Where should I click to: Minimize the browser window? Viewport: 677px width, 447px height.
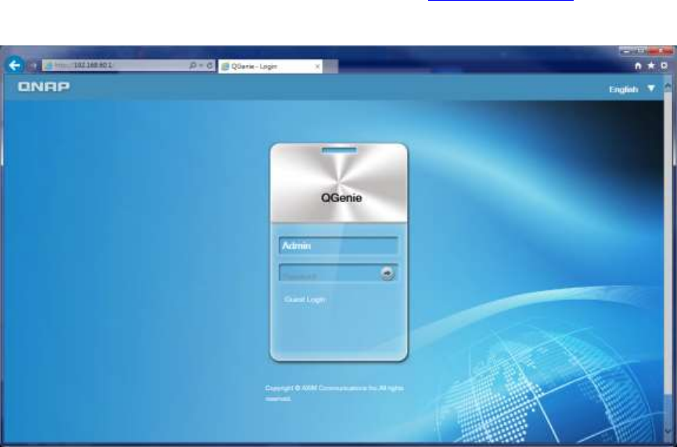tap(626, 52)
